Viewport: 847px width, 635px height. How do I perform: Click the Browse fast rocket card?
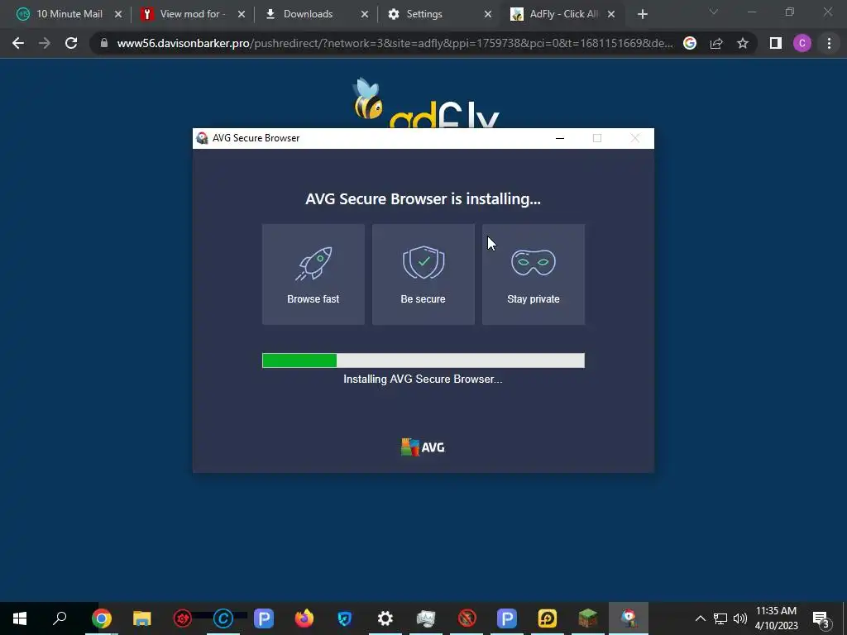pyautogui.click(x=313, y=275)
